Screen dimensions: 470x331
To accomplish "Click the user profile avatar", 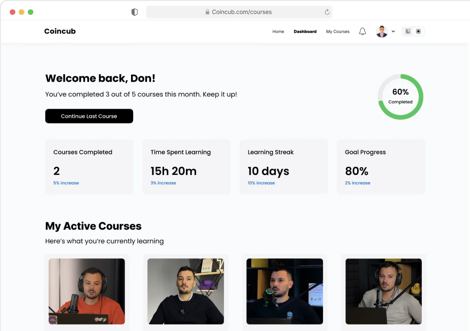I will pos(382,32).
